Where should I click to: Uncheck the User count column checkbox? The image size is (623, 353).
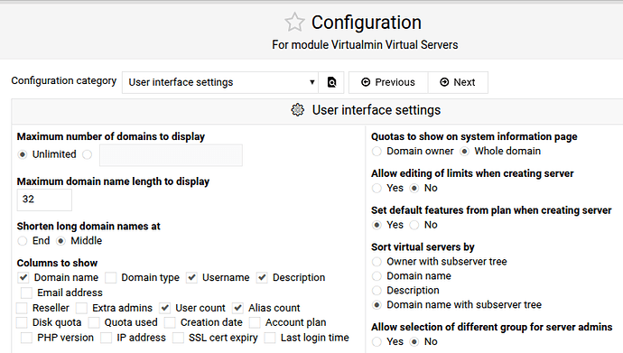[165, 308]
